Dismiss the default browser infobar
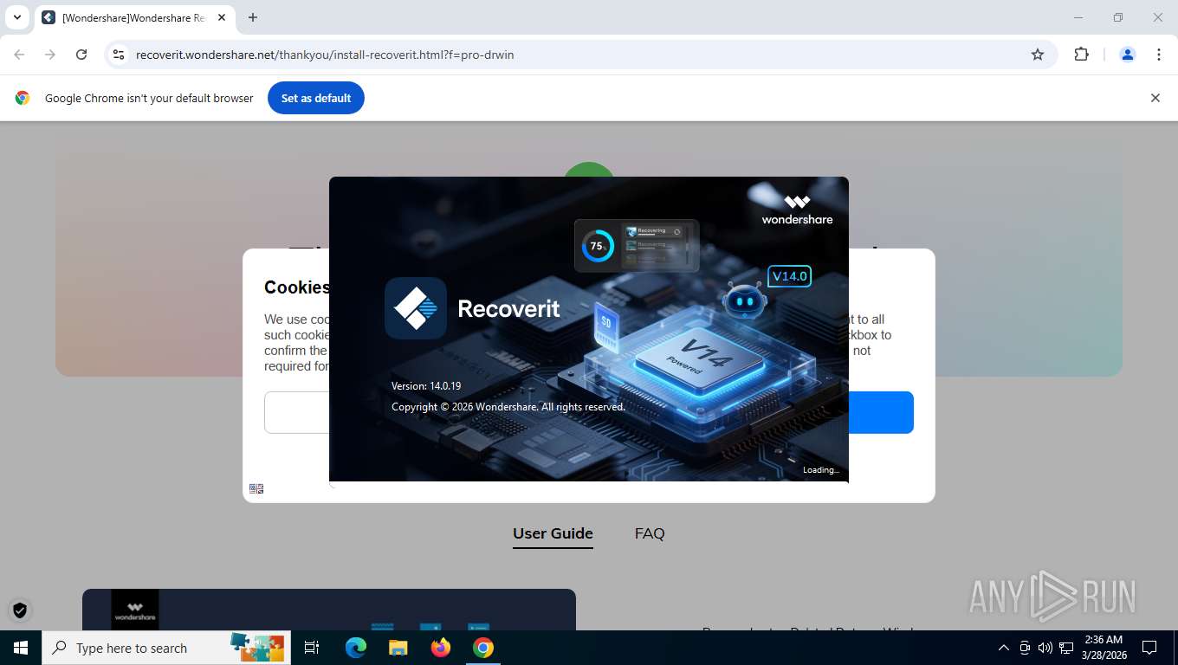 tap(1155, 98)
